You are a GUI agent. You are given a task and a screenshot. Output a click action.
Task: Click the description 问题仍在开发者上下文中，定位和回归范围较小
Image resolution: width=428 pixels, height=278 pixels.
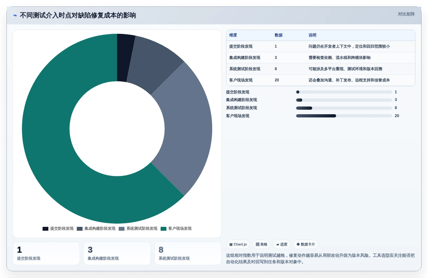349,46
